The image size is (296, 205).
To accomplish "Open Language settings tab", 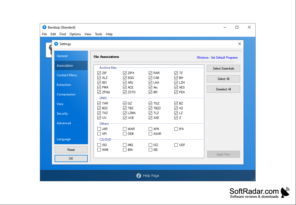I will (71, 139).
